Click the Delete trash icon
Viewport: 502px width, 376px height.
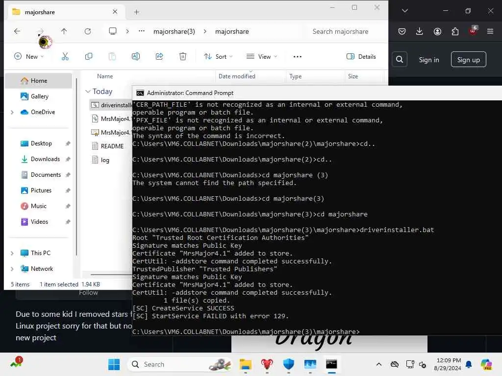tap(183, 57)
